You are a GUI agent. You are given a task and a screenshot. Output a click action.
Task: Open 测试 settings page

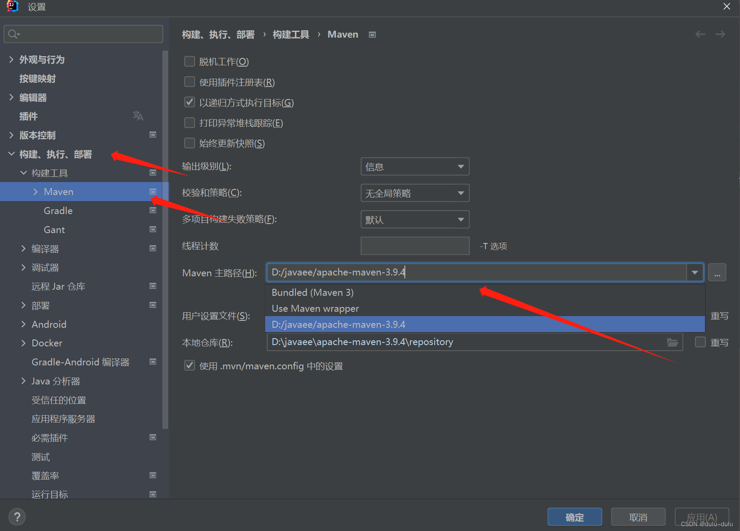coord(41,457)
